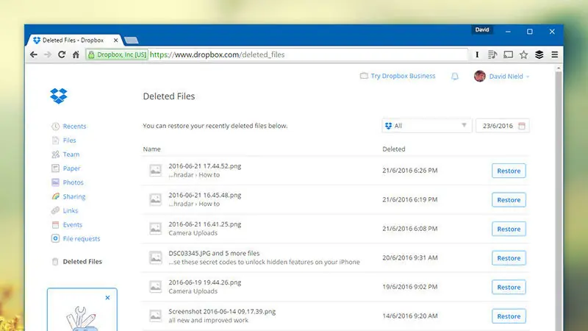The width and height of the screenshot is (588, 331).
Task: Reload the Dropbox page
Action: coord(62,54)
